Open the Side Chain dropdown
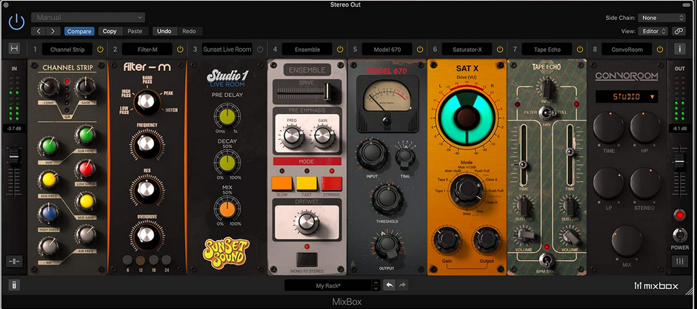697x309 pixels. click(662, 18)
